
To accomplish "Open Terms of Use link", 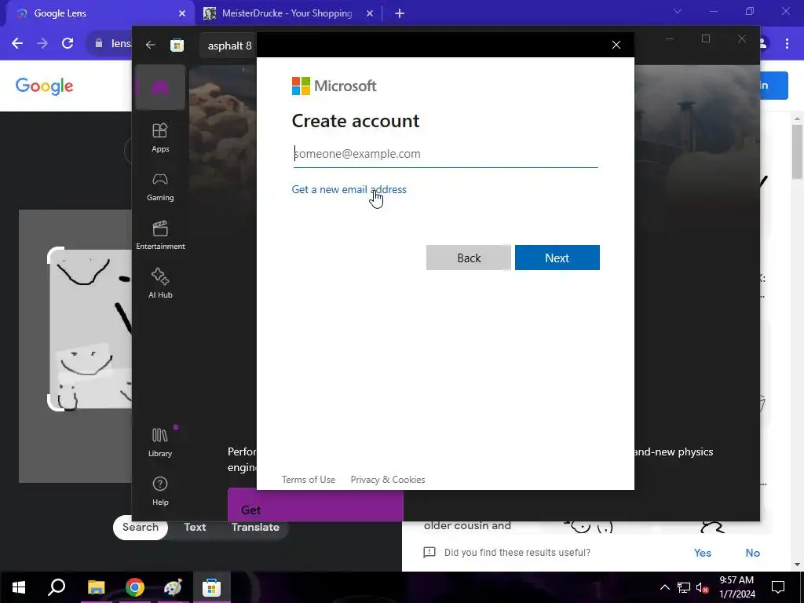I will pyautogui.click(x=308, y=480).
